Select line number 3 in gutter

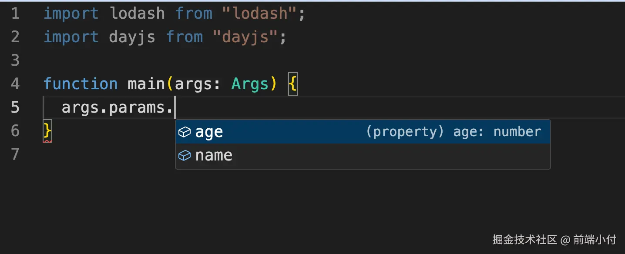(x=15, y=60)
